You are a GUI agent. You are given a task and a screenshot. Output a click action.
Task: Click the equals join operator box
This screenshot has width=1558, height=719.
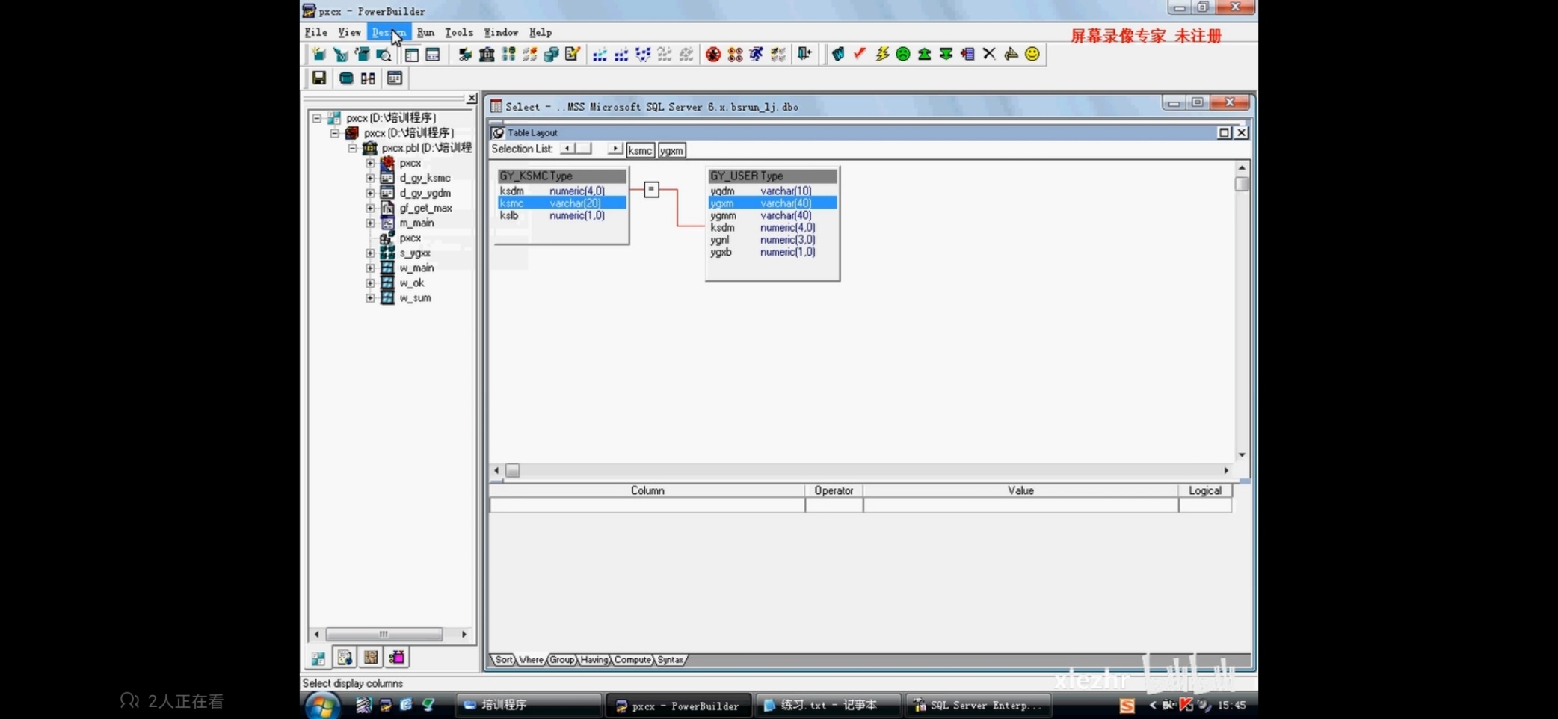(651, 189)
